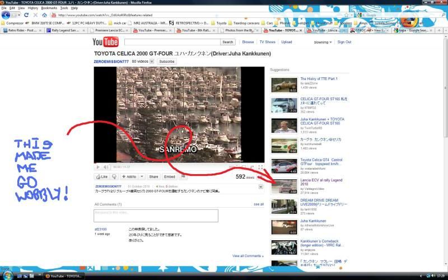The width and height of the screenshot is (448, 280).
Task: Open Toyota Celica GT4 Castrol suggestion thumbnail
Action: coord(284,166)
